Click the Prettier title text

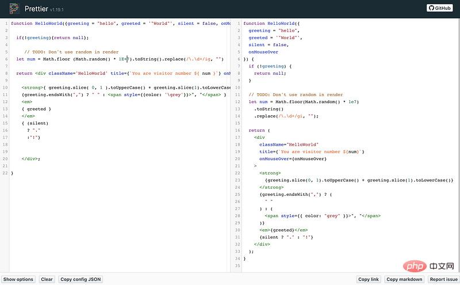pos(37,9)
